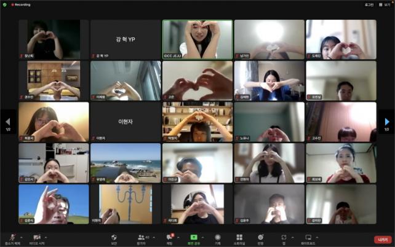Image resolution: width=395 pixels, height=247 pixels.
Task: Open the Apps (앱) icon in toolbar
Action: tap(284, 237)
